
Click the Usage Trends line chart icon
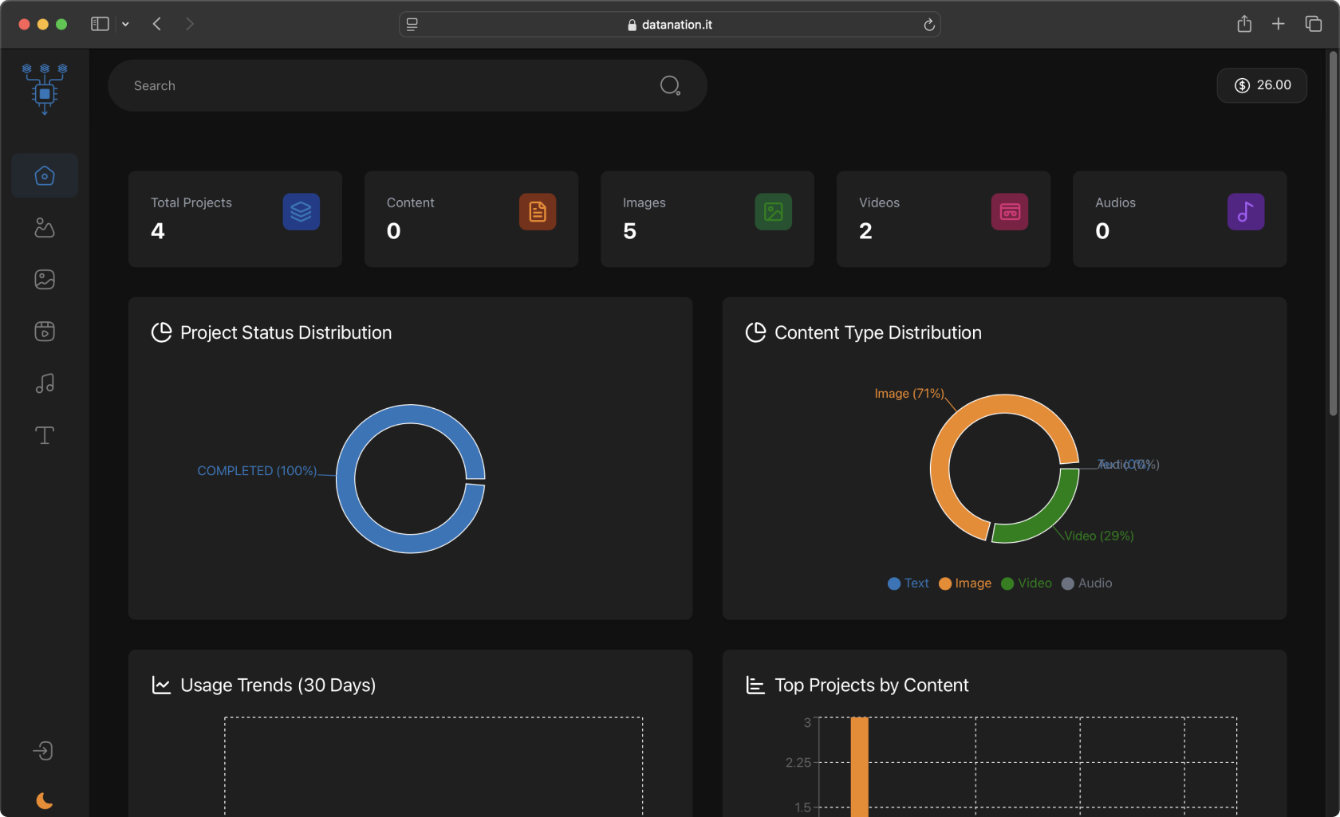162,685
